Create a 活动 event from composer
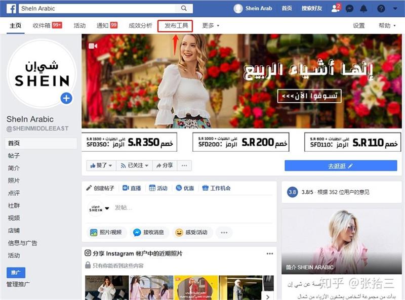This screenshot has height=300, width=405. click(x=158, y=188)
